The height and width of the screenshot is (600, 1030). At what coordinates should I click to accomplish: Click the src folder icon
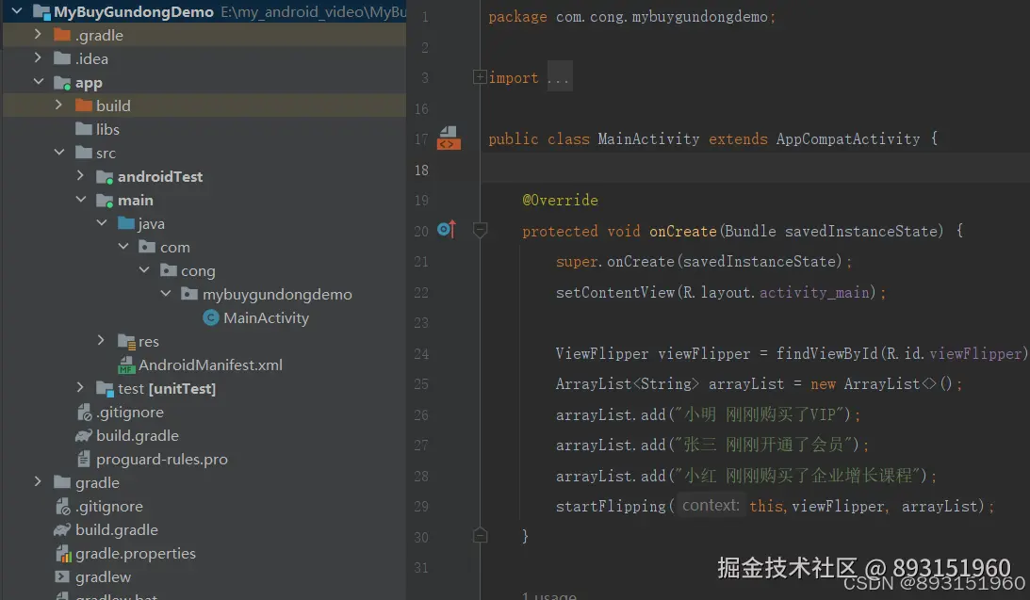84,153
